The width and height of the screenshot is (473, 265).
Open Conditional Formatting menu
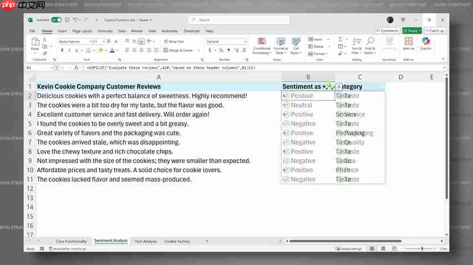pos(261,46)
